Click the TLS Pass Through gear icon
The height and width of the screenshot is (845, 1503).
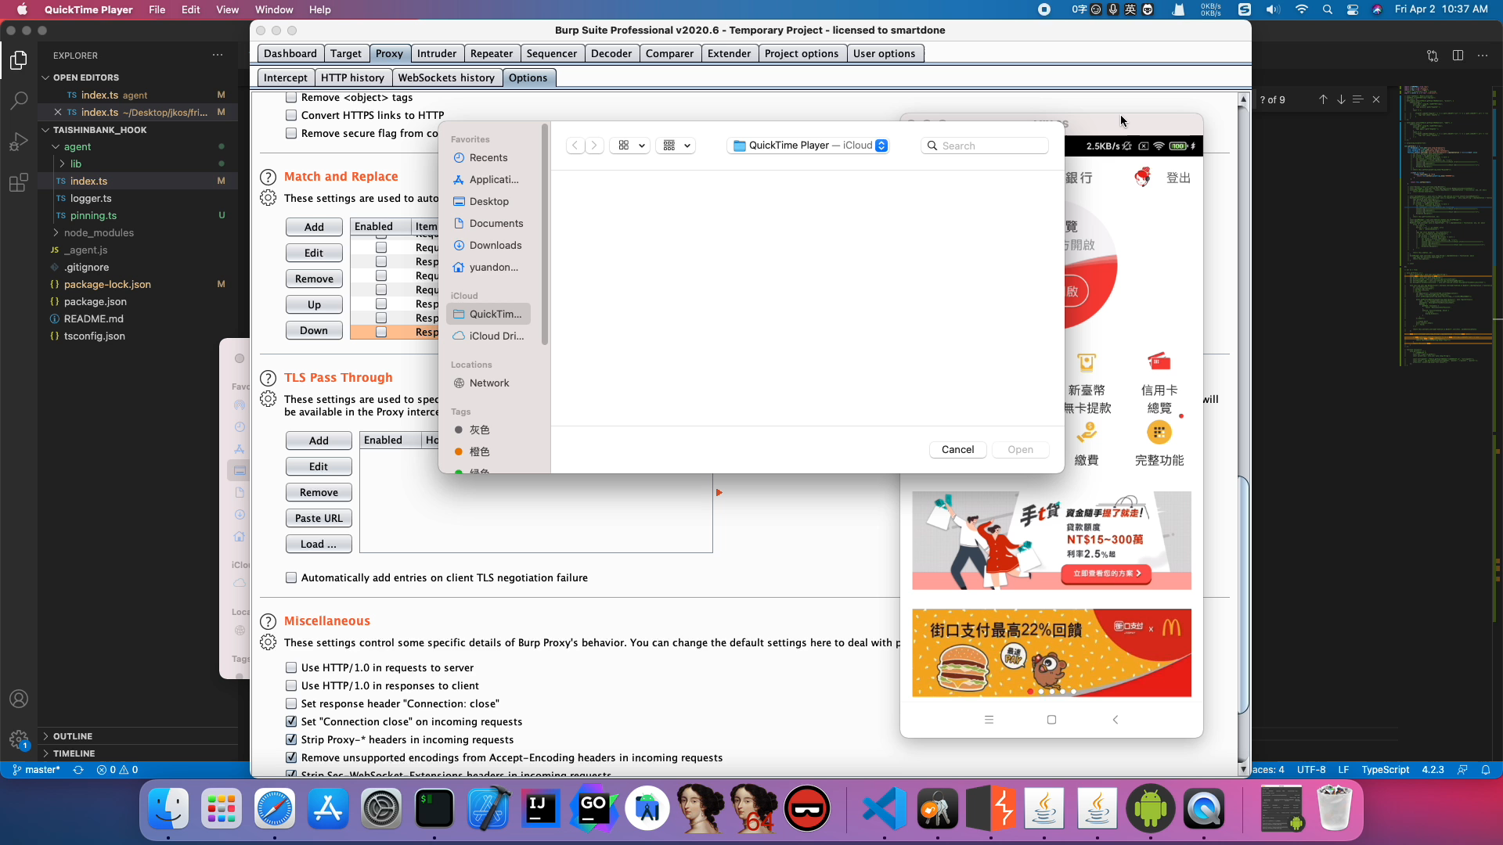point(268,399)
